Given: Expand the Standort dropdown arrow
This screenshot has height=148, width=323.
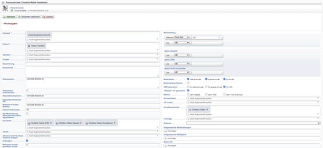Looking at the screenshot, I should 157,55.
